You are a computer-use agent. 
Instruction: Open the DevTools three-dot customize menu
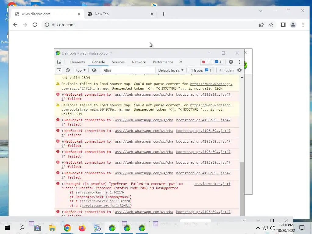239,62
